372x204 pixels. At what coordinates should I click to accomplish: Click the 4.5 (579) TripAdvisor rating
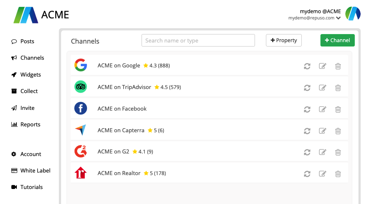click(168, 87)
